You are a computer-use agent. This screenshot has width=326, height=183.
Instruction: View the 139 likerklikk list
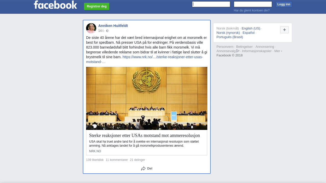coord(95,160)
